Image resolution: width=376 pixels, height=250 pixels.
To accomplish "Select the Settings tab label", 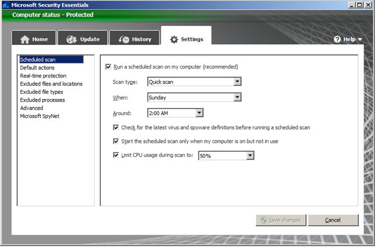I will [x=192, y=39].
